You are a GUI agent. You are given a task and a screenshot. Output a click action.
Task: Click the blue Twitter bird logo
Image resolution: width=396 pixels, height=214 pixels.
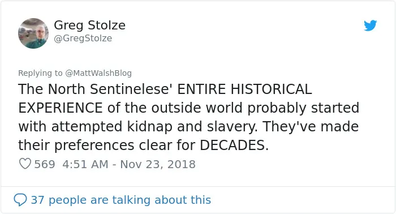pos(370,25)
